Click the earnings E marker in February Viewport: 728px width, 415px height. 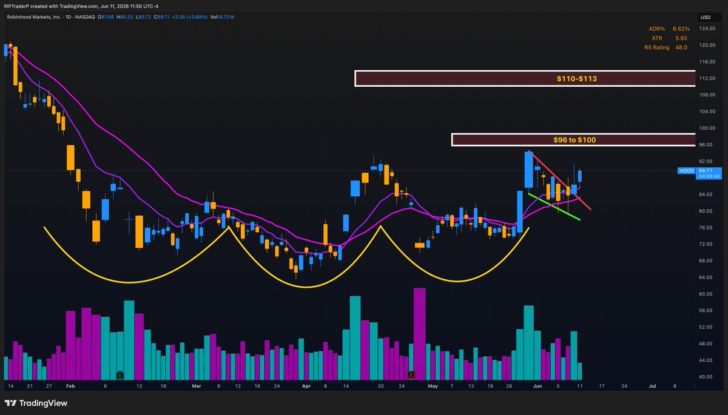[120, 375]
